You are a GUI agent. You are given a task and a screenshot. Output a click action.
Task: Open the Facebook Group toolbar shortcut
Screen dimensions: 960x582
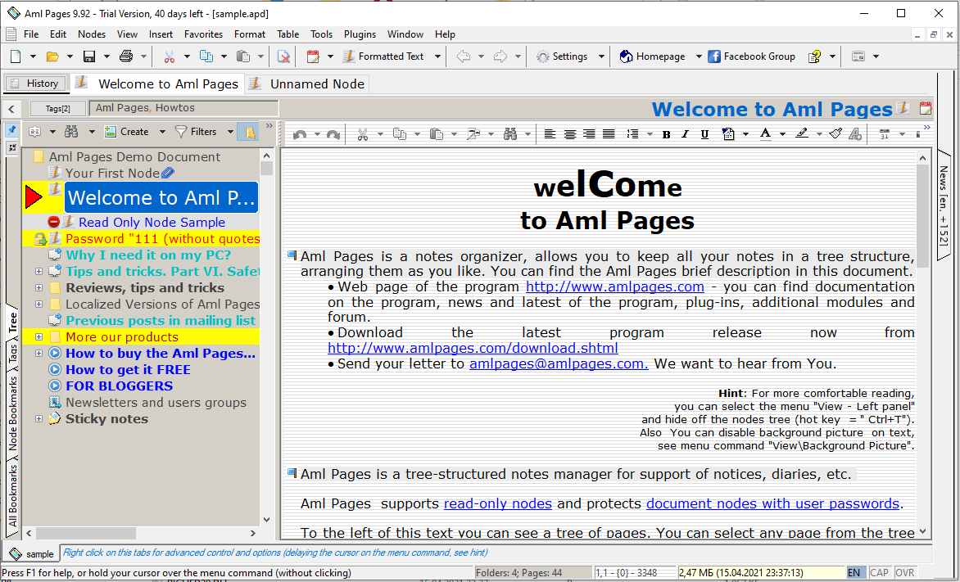751,56
